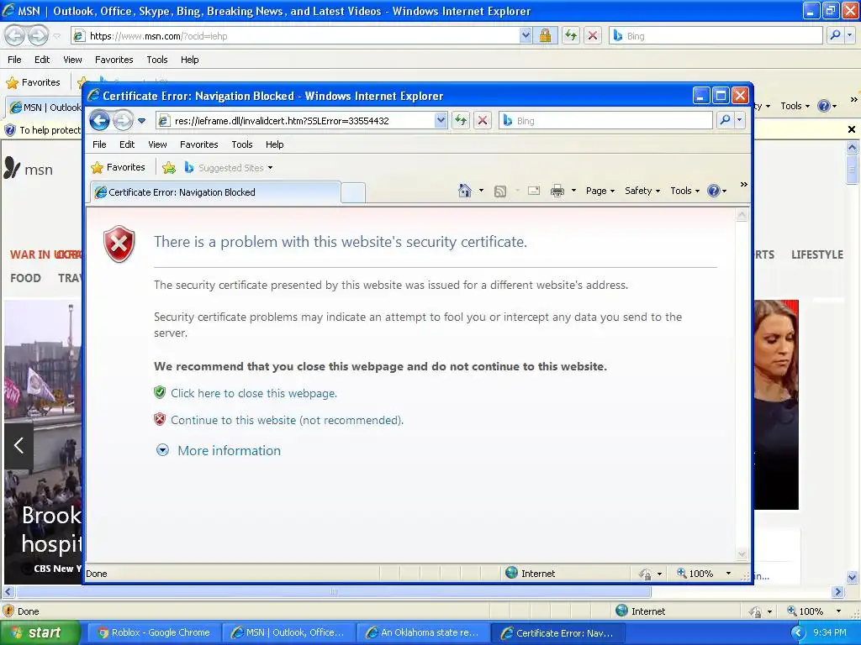Open Edit menu in Certificate Error window
The image size is (861, 645).
click(x=127, y=144)
